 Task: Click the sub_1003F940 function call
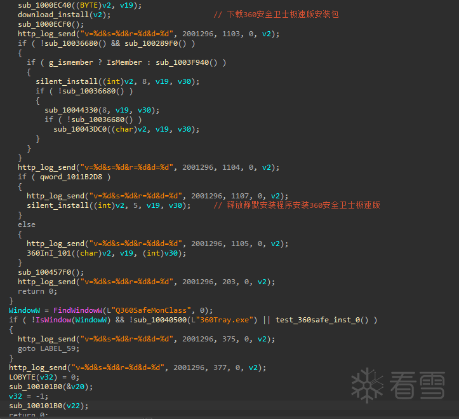[x=187, y=62]
